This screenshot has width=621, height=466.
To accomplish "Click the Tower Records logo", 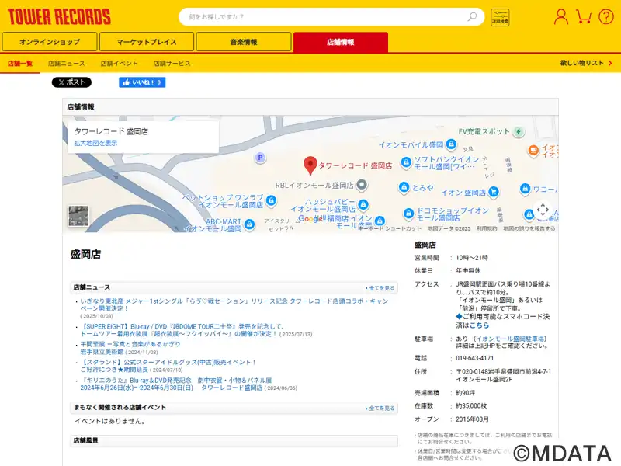I will point(59,16).
